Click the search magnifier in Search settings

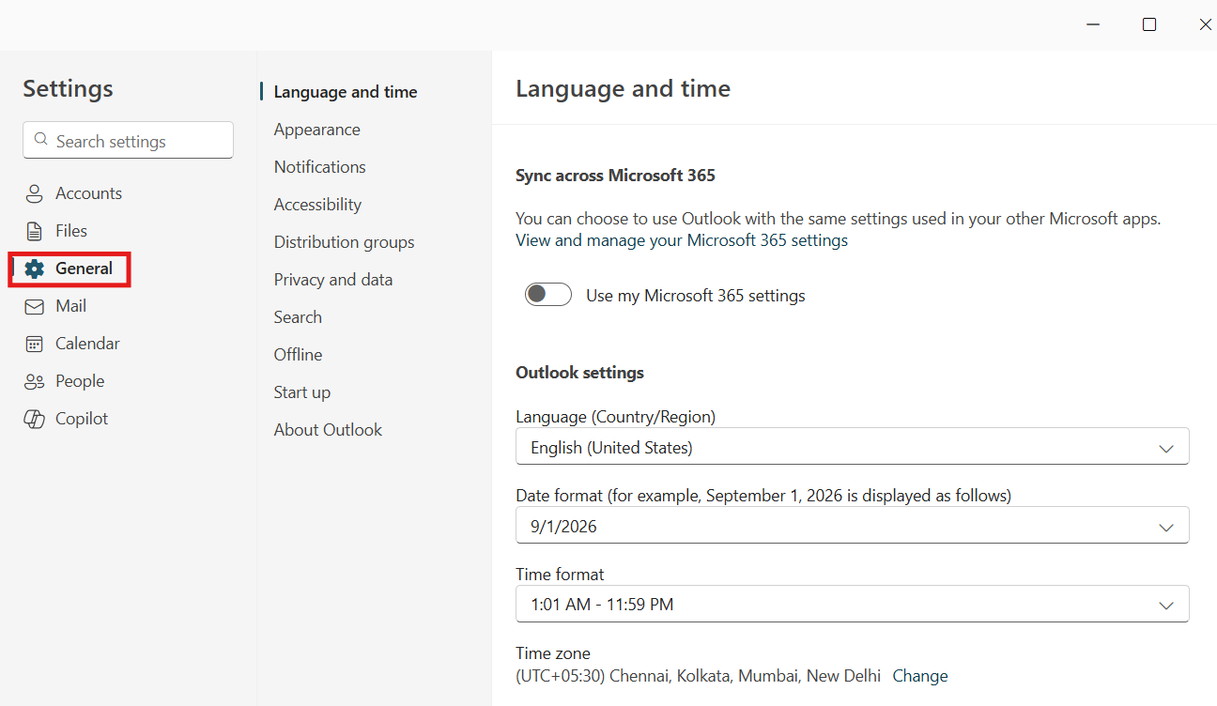(x=40, y=138)
